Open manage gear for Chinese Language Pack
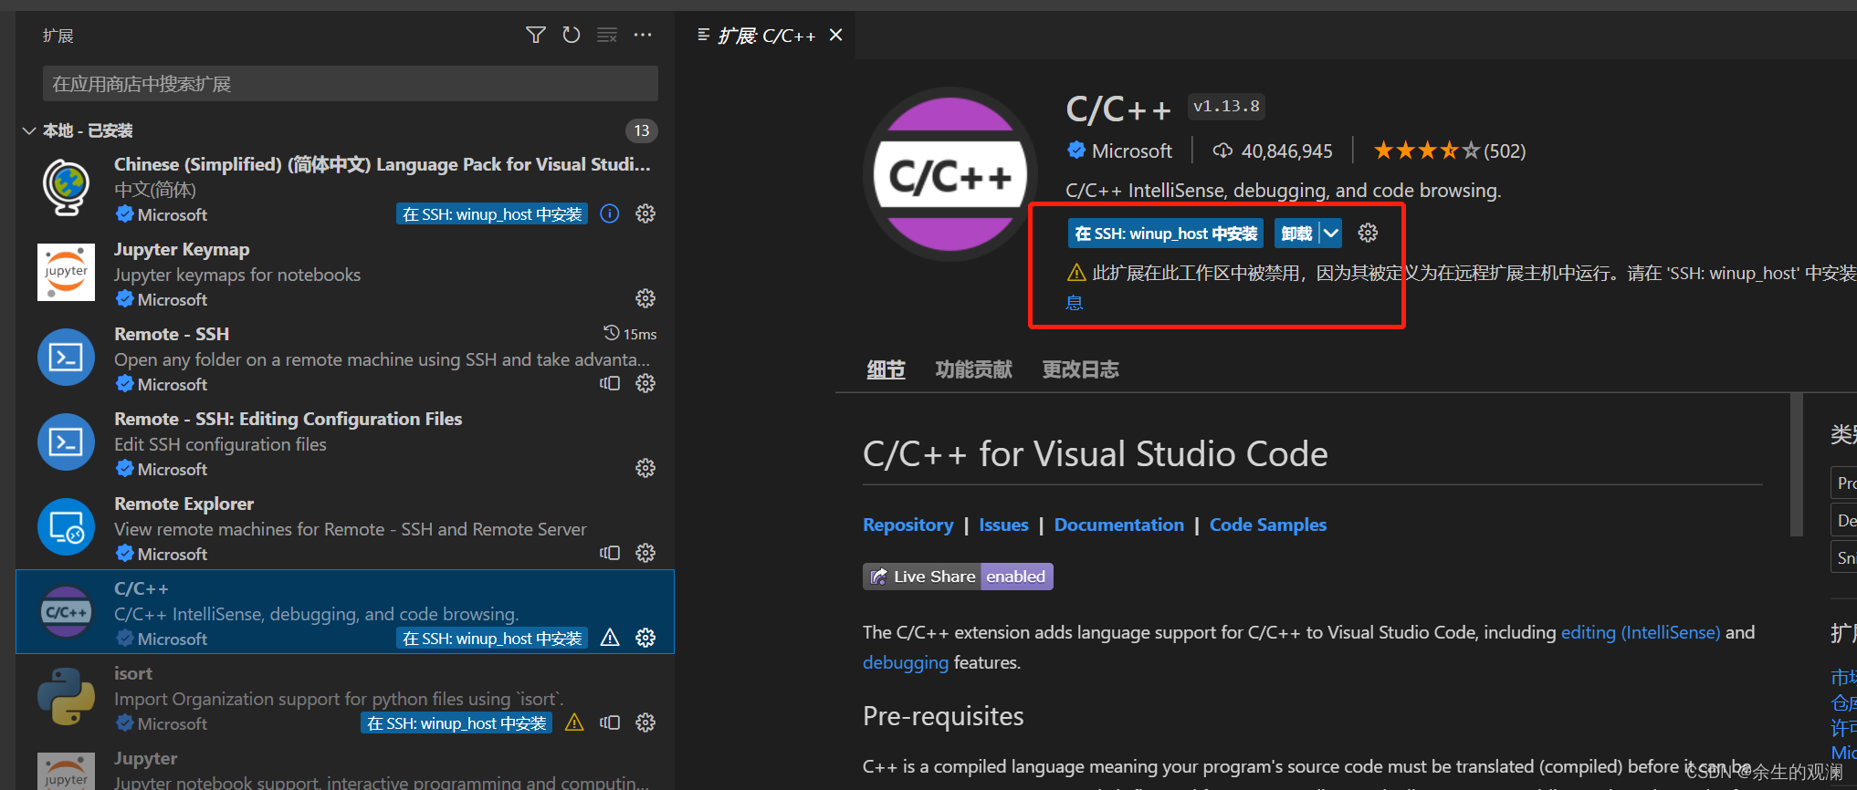This screenshot has height=790, width=1857. click(x=645, y=213)
